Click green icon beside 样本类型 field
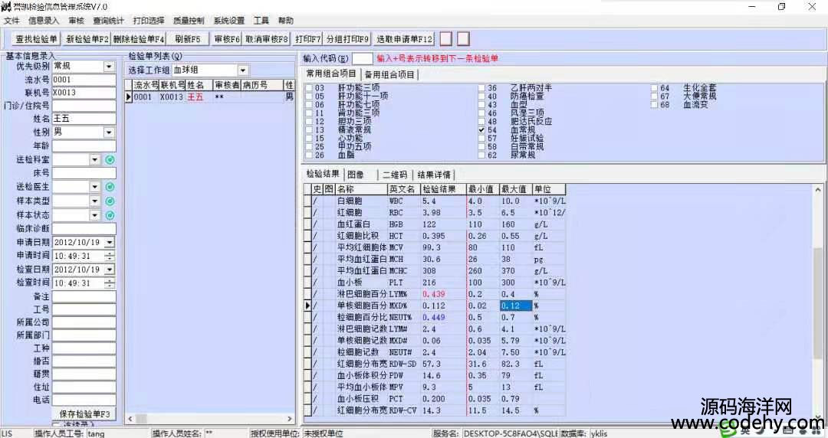The image size is (828, 438). click(110, 201)
